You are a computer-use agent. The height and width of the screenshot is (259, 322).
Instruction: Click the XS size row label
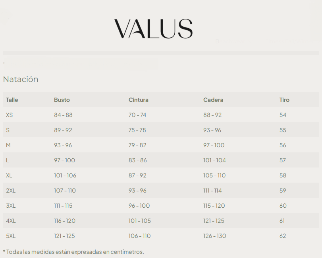coord(10,115)
